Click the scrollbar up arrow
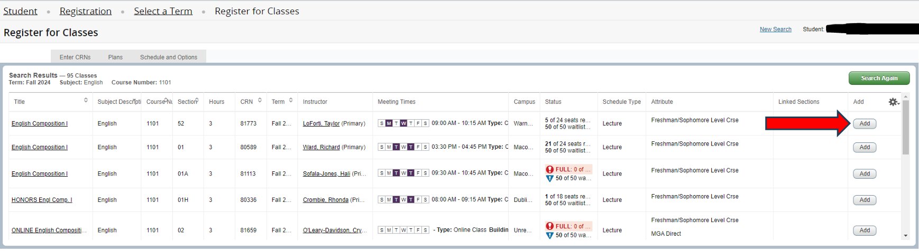The width and height of the screenshot is (919, 251). coord(906,96)
